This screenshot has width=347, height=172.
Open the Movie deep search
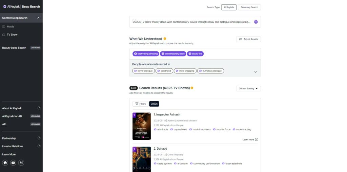pos(11,26)
